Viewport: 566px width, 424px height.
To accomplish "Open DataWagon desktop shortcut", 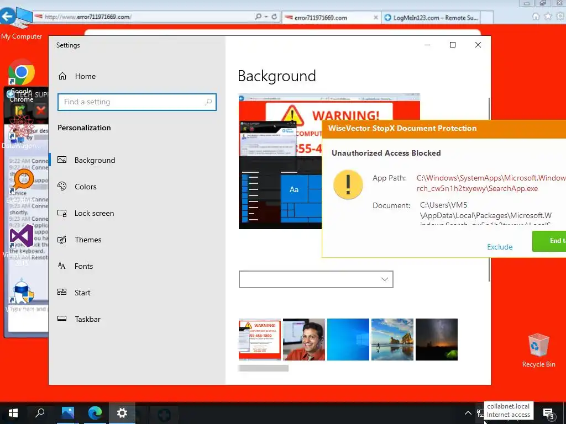I will 21,131.
